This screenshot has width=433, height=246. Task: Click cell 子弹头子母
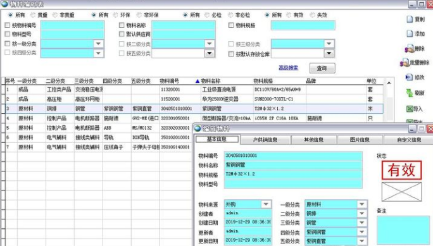point(146,147)
